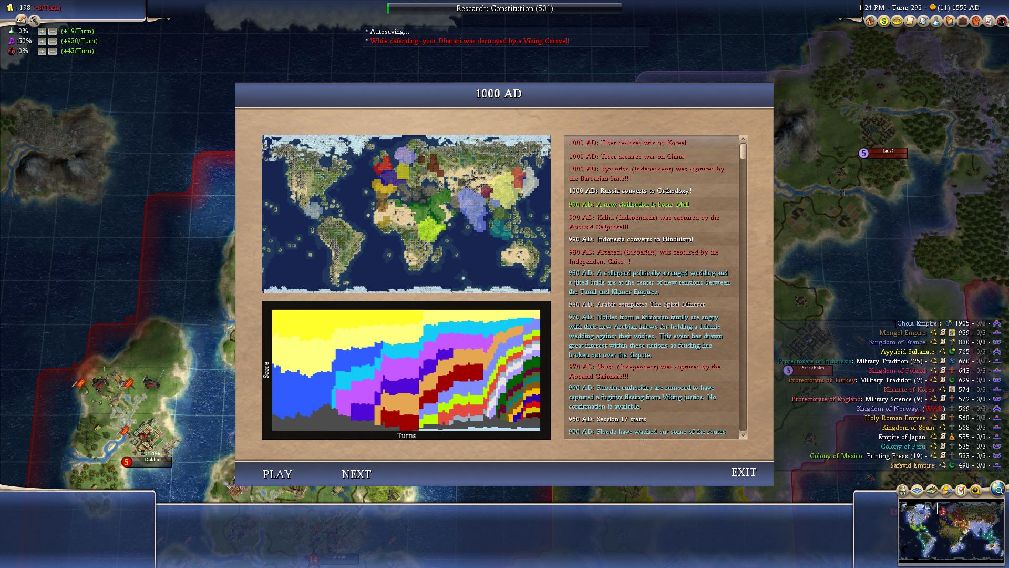Open the Civics advisor ring icon

click(897, 21)
